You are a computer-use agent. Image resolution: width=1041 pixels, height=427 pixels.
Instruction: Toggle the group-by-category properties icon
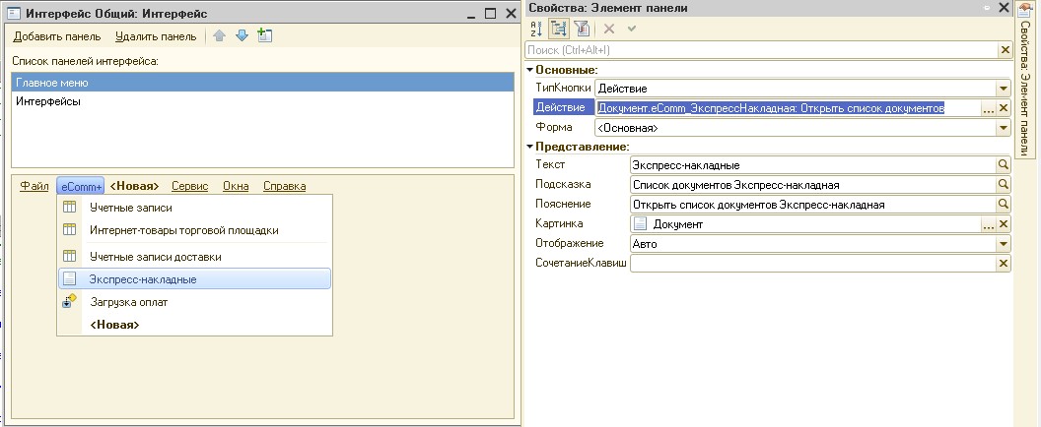(x=559, y=30)
